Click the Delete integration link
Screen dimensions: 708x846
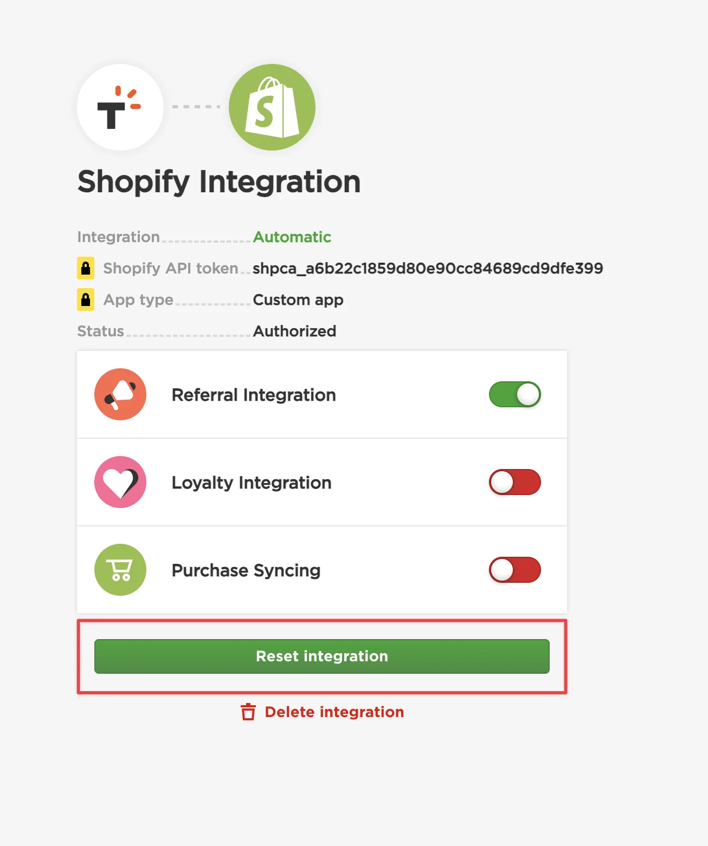334,712
